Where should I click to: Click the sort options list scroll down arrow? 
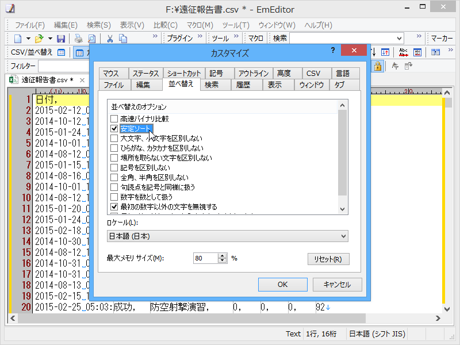(x=342, y=209)
